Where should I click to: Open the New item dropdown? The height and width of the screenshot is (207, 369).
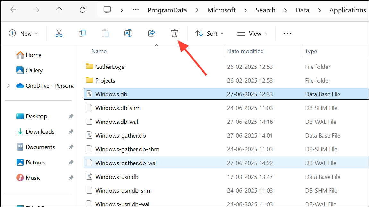coord(23,33)
